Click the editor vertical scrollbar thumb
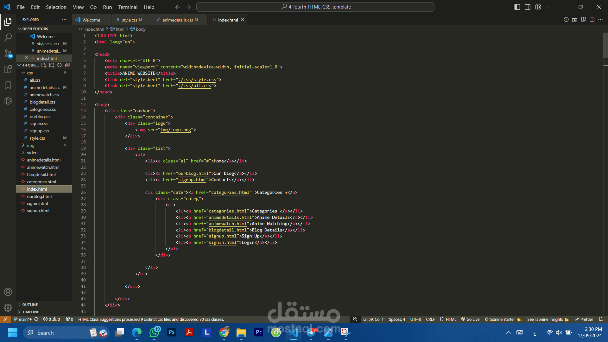The height and width of the screenshot is (342, 608). point(605,45)
